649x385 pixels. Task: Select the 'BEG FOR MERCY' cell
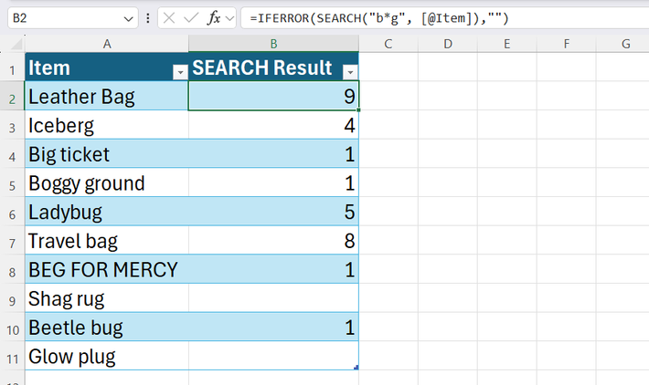tap(107, 269)
